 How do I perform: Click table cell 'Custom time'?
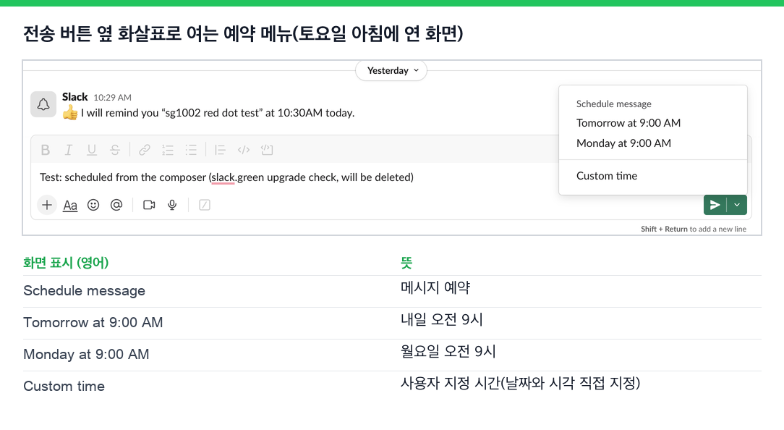pyautogui.click(x=64, y=386)
